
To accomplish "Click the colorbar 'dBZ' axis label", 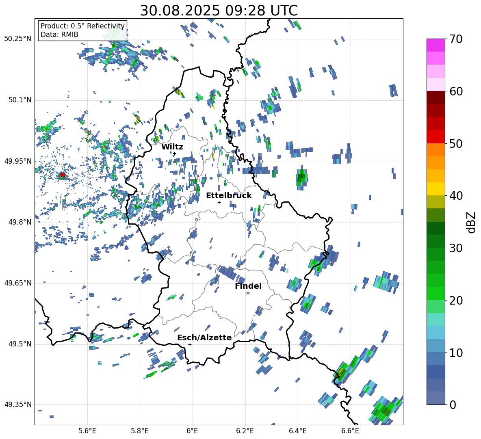I will coord(472,222).
